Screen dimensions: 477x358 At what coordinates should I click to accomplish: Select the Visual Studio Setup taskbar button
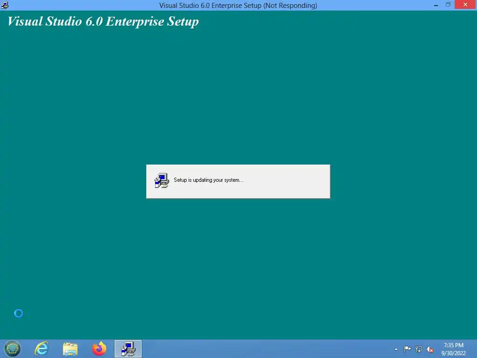[128, 349]
